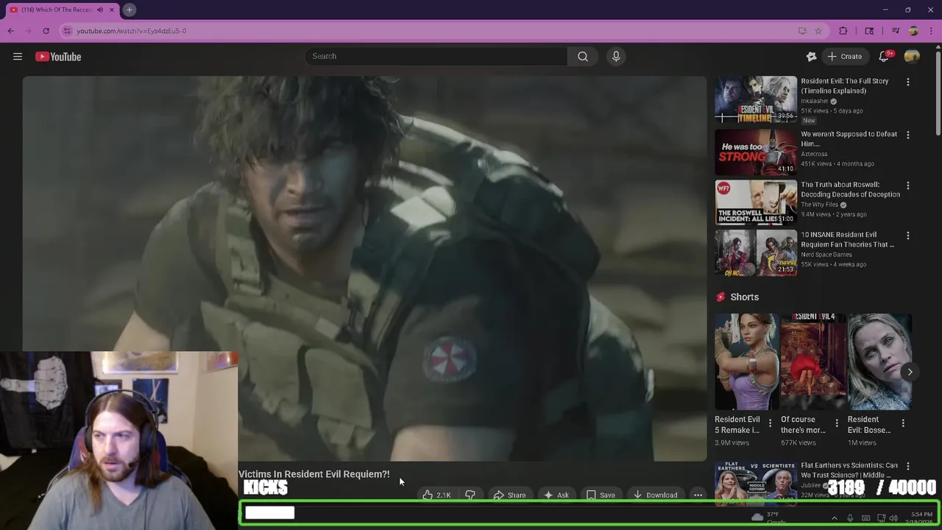
Task: Open options for Resident Evil 5 Remake short
Action: coord(770,423)
